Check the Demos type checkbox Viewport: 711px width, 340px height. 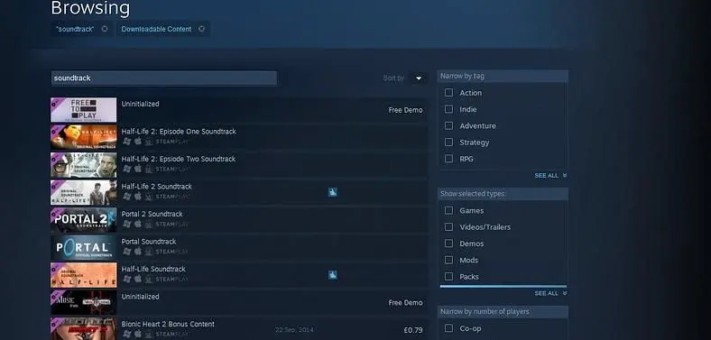click(x=449, y=244)
